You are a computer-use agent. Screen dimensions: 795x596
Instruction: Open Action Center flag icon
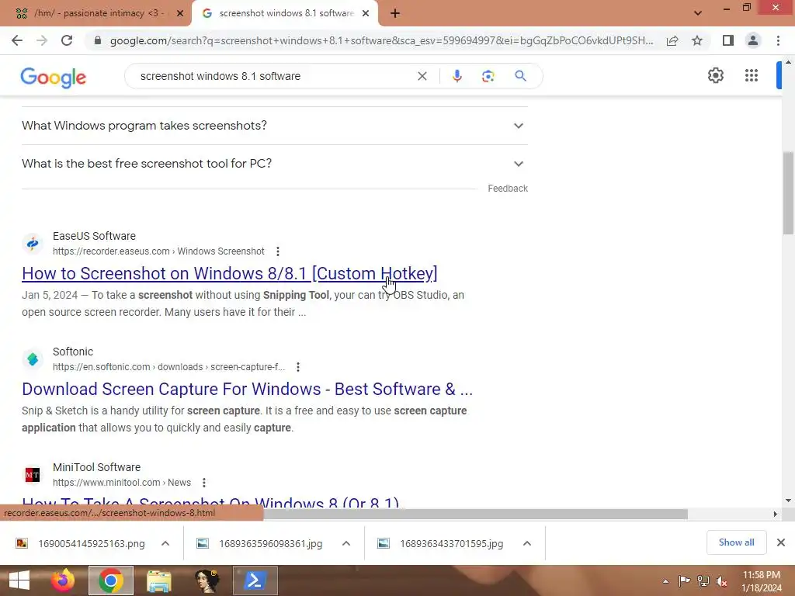684,581
